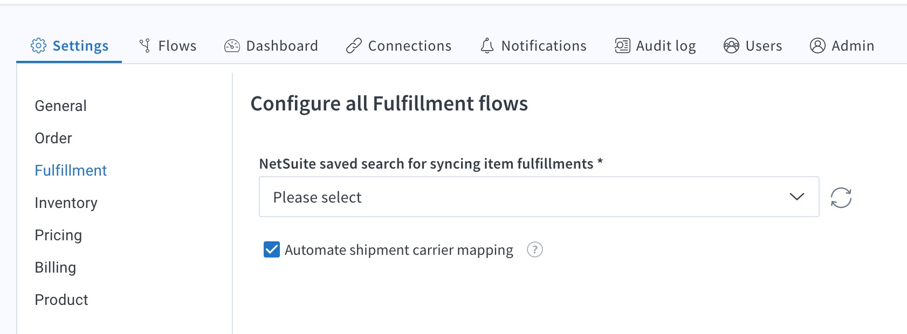Show help for shipment carrier mapping
The width and height of the screenshot is (907, 334).
pyautogui.click(x=534, y=250)
